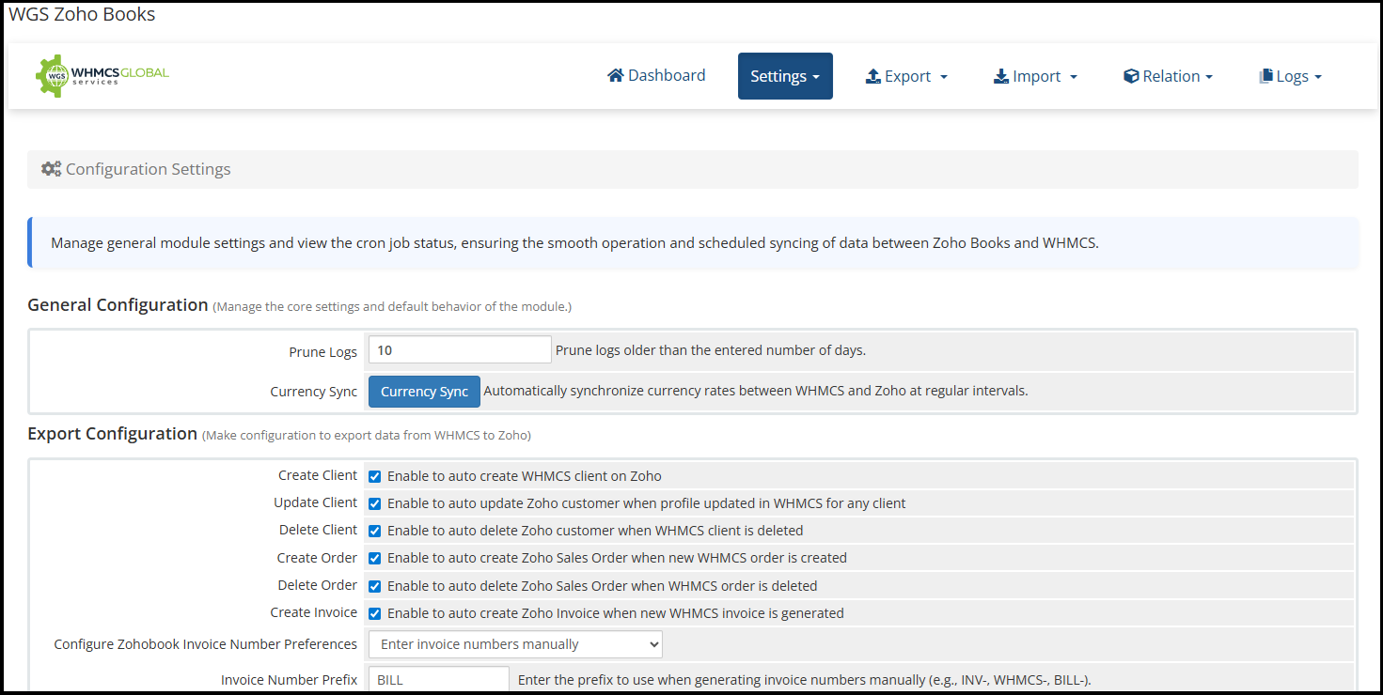The width and height of the screenshot is (1383, 695).
Task: Toggle the Create Invoice checkbox
Action: (x=375, y=613)
